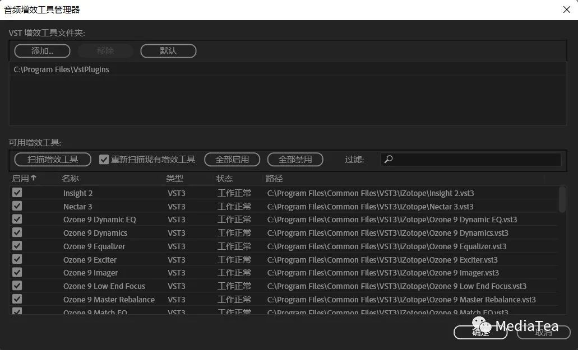Select the Ozone 9 Equalizer name
The width and height of the screenshot is (578, 350).
(x=94, y=246)
